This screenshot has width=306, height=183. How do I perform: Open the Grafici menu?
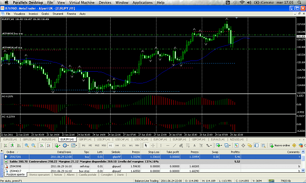(x=45, y=14)
